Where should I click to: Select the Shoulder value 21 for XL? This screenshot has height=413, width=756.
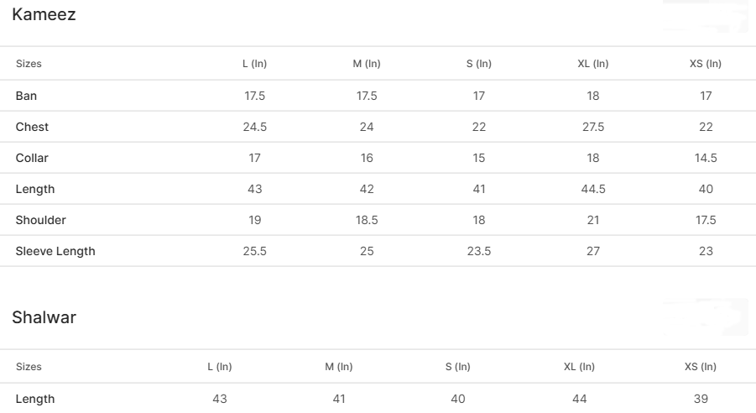pyautogui.click(x=593, y=220)
